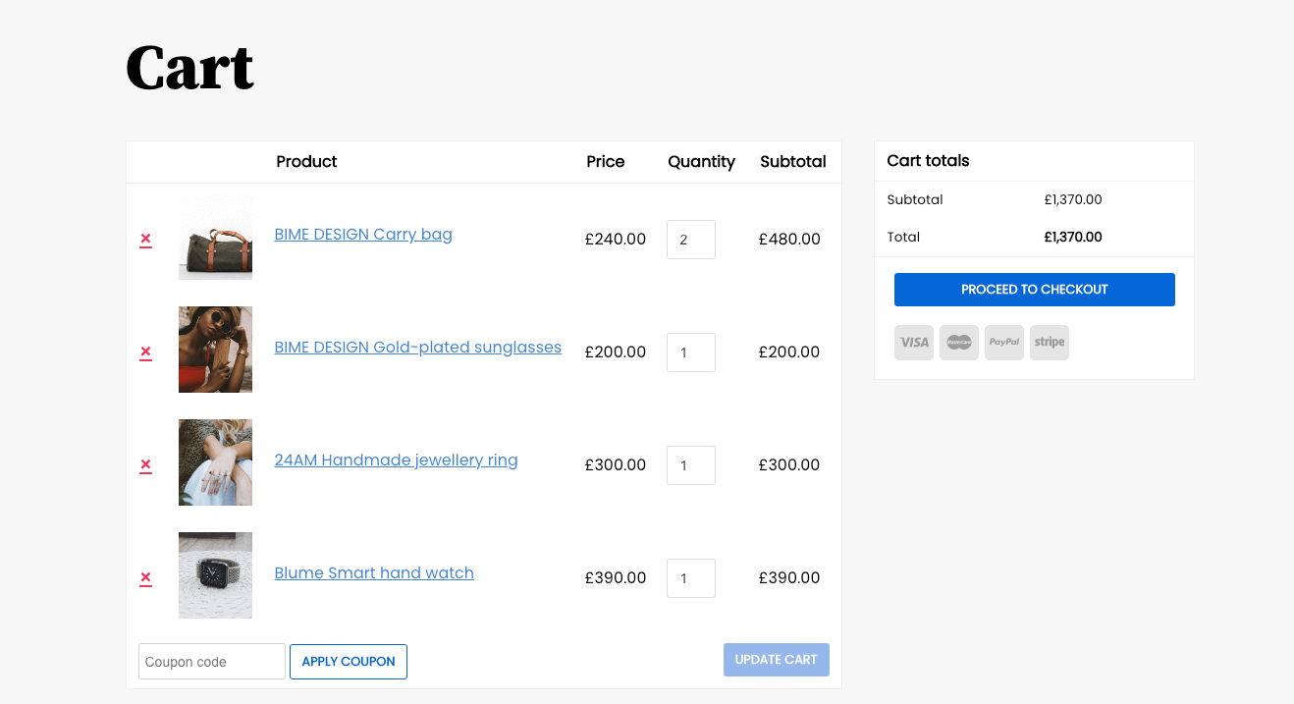Delete the Handmade jewellery ring row
Image resolution: width=1294 pixels, height=704 pixels.
(145, 464)
